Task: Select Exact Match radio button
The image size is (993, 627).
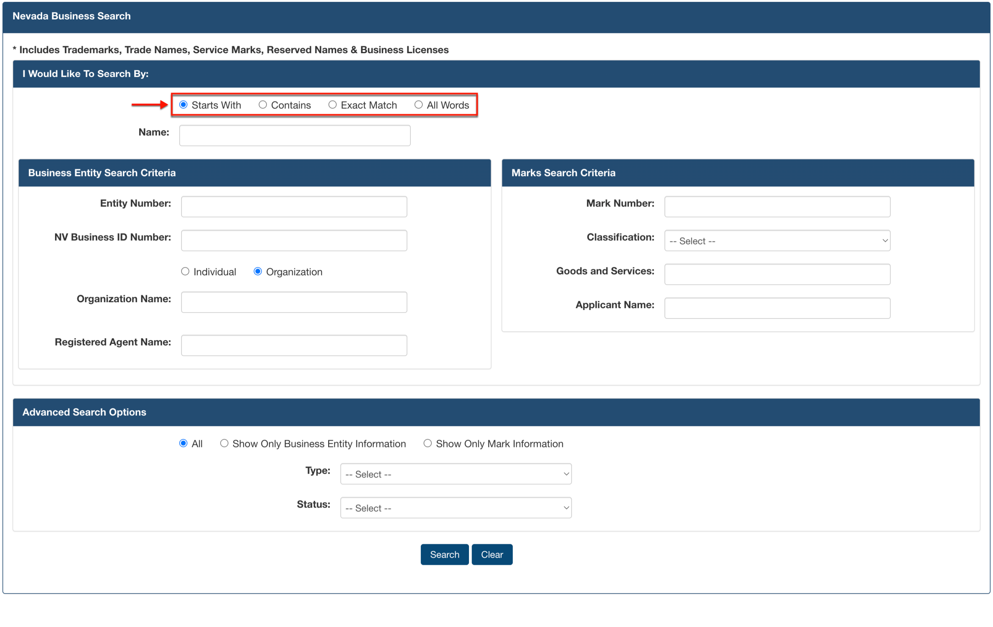Action: (332, 105)
